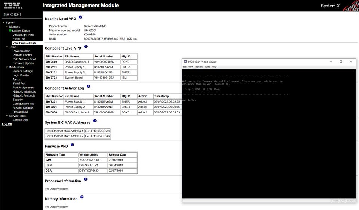
Task: Open Login Profiles page
Action: [21, 75]
